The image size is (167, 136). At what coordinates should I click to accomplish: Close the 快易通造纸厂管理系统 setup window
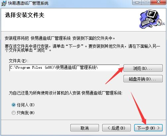[158, 2]
